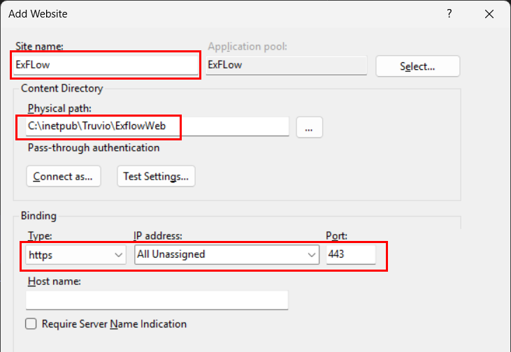
Task: Click the Connect as... button
Action: pyautogui.click(x=64, y=177)
